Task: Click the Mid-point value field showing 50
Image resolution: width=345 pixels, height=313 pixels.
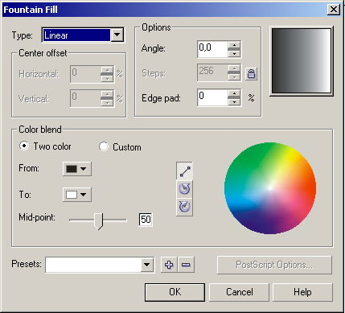Action: [x=146, y=220]
